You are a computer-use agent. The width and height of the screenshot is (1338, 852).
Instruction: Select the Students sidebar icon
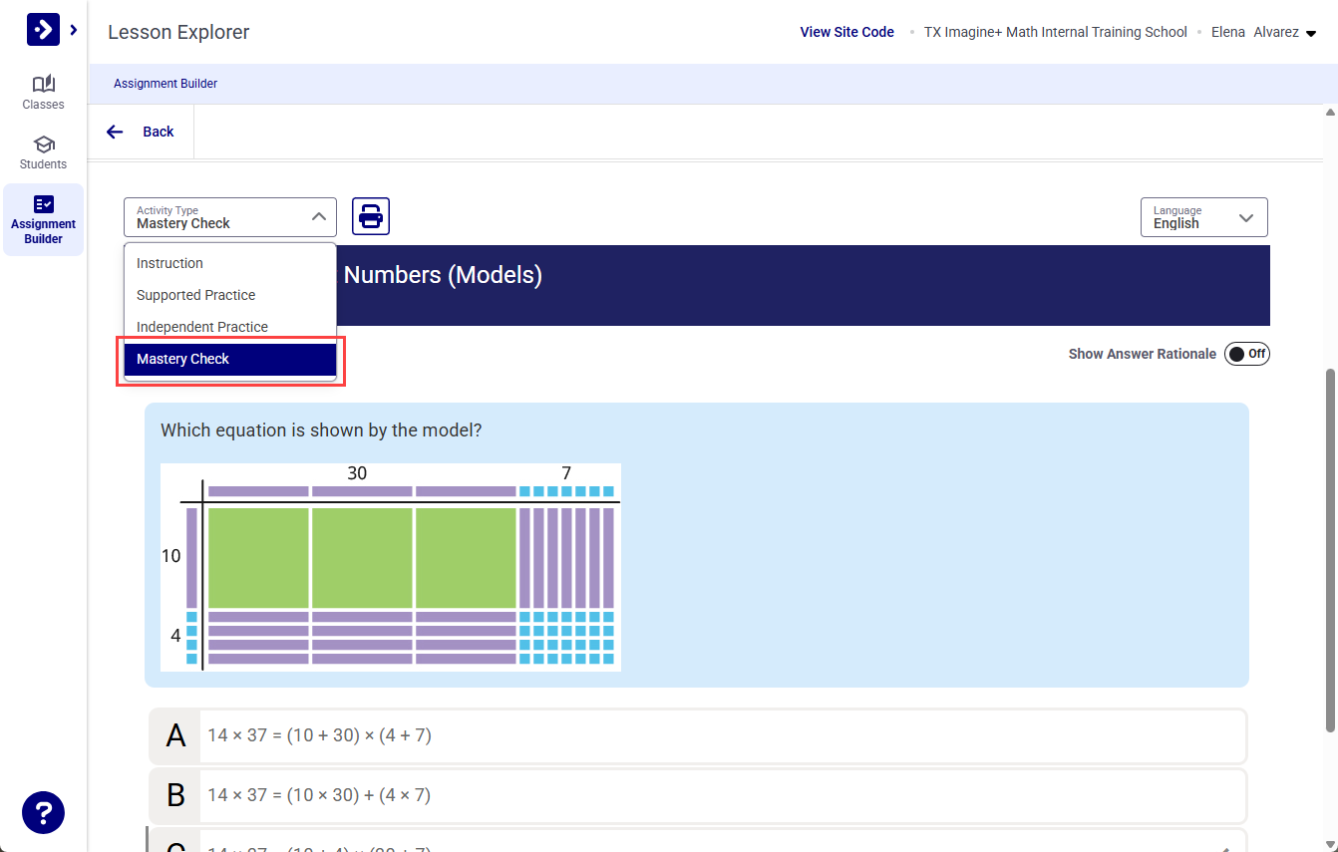(43, 152)
